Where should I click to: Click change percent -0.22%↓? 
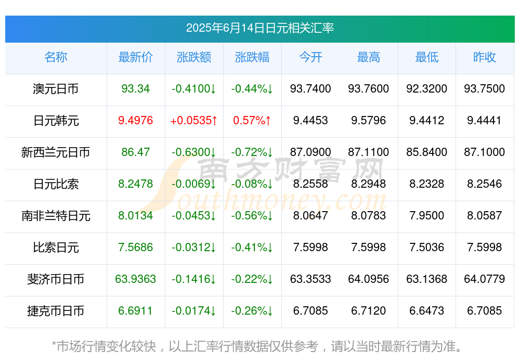point(252,279)
